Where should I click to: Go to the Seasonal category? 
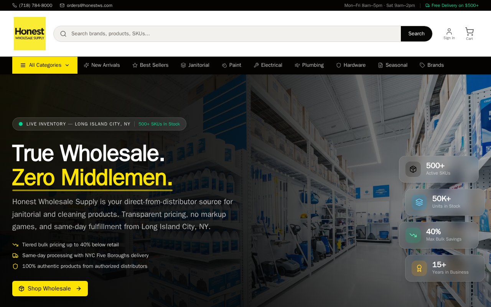[x=392, y=65]
